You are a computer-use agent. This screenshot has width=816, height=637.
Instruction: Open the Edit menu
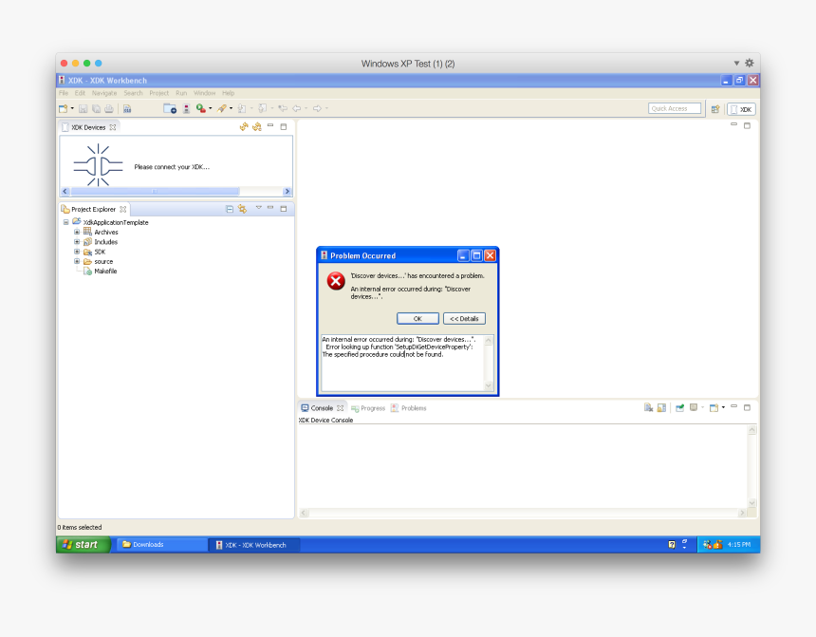[80, 93]
